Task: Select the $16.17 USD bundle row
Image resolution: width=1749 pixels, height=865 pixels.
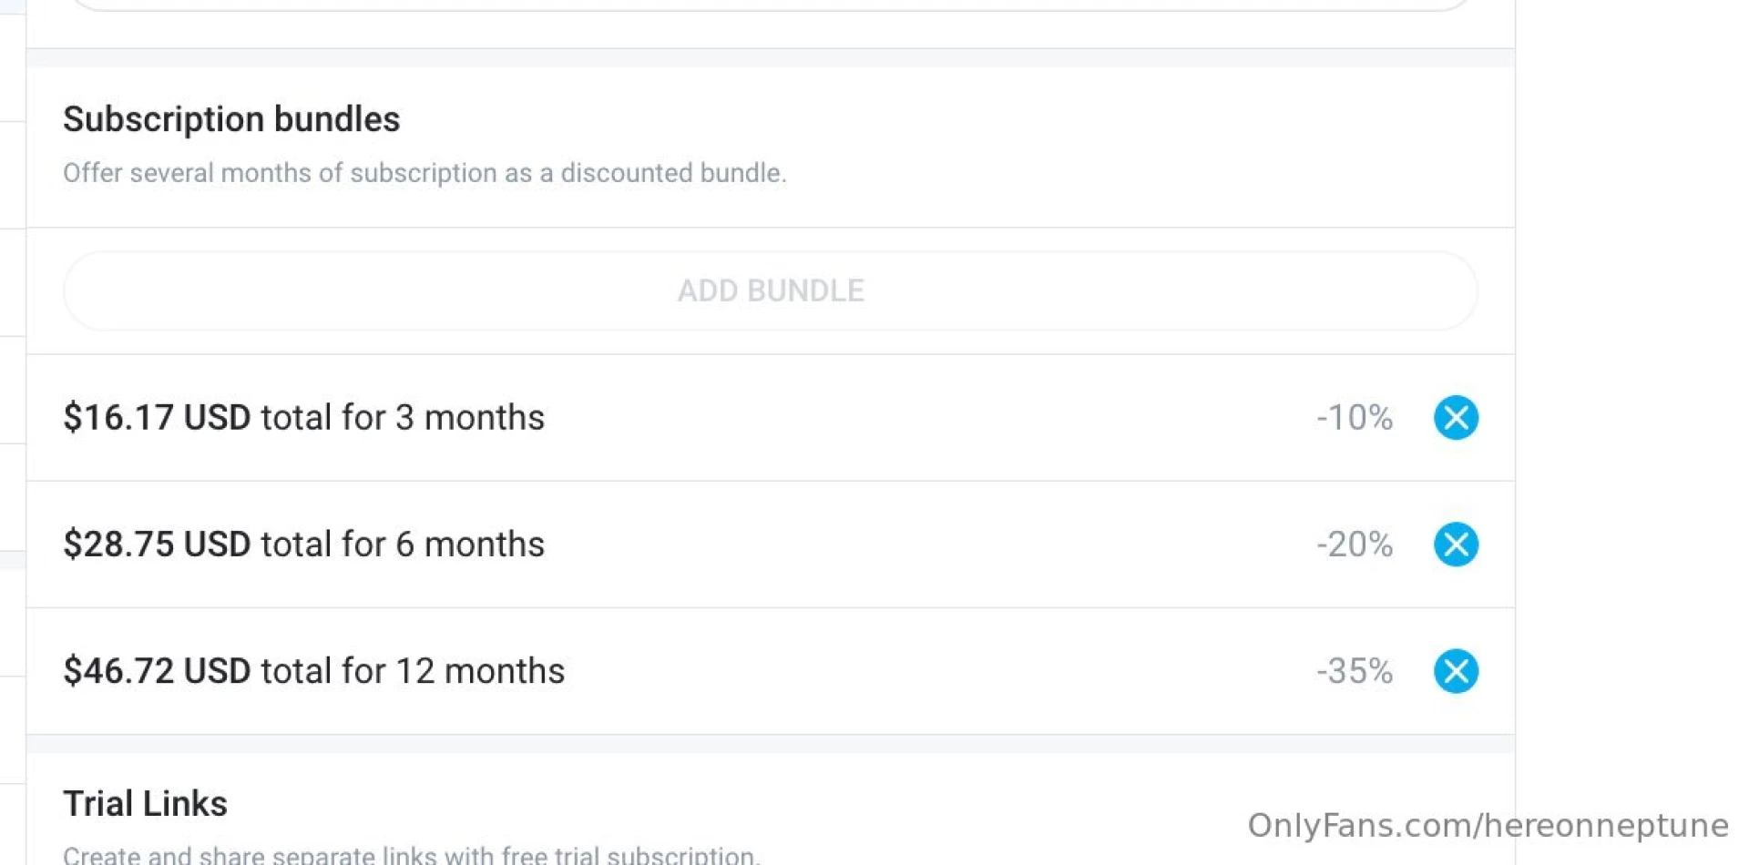Action: click(x=304, y=417)
